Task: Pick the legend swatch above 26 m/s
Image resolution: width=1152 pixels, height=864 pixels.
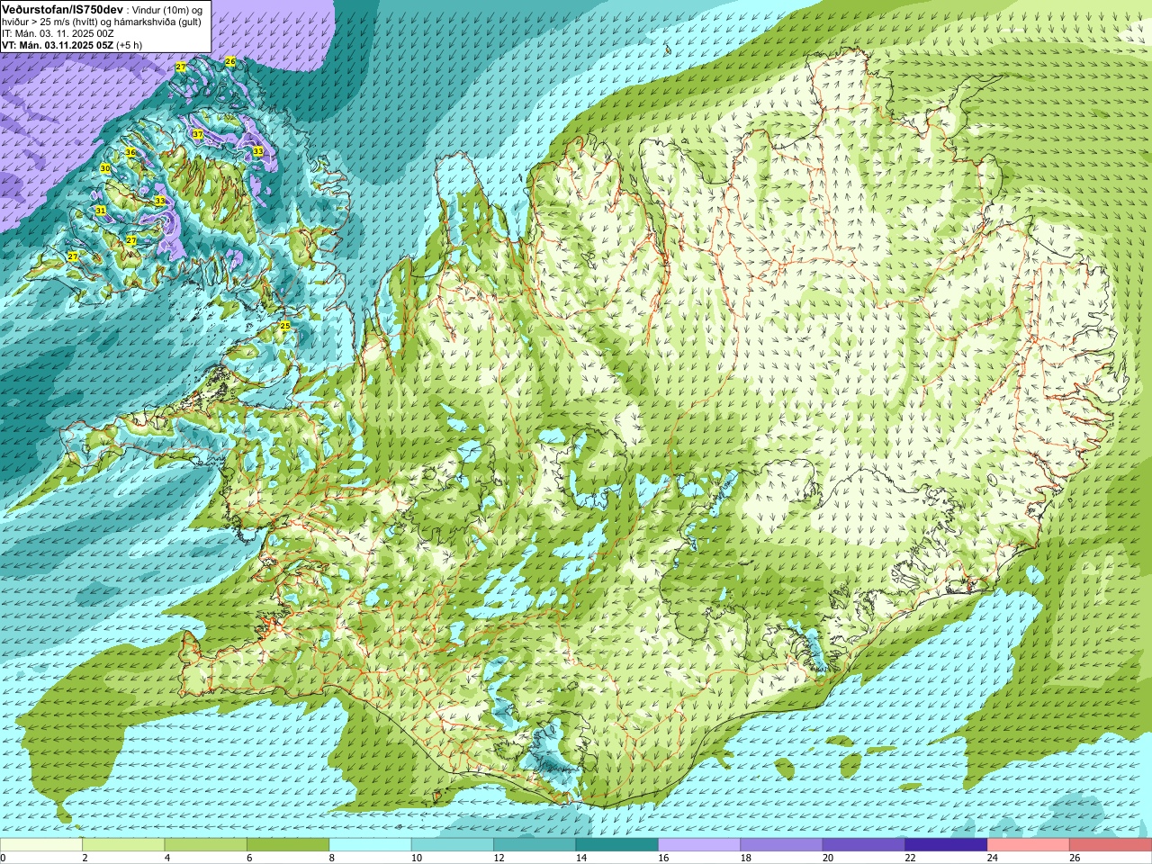Action: pyautogui.click(x=1111, y=845)
